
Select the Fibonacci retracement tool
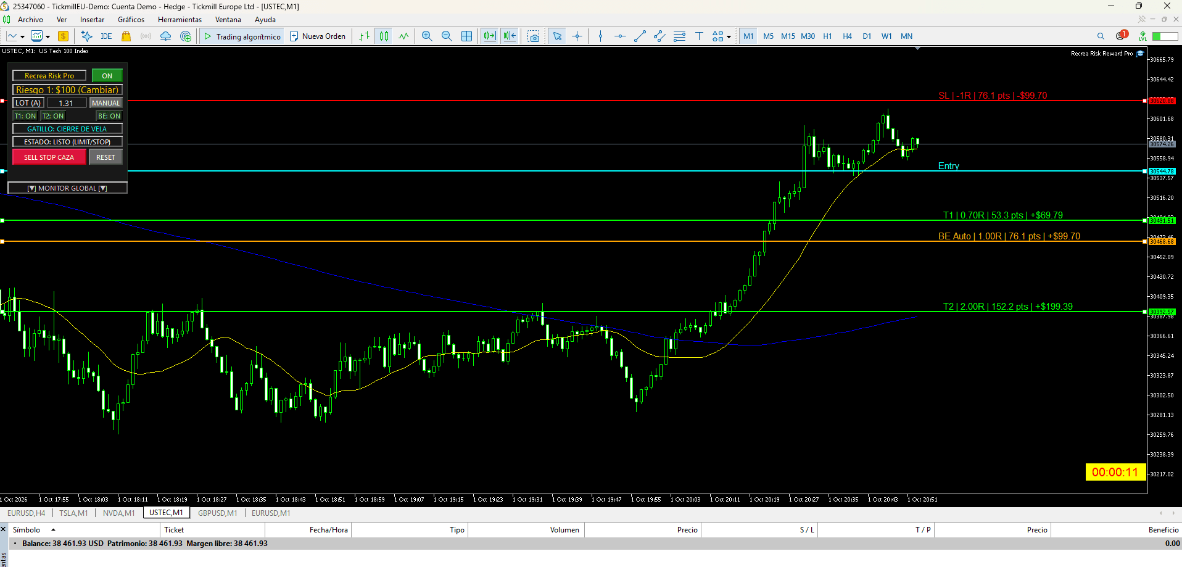tap(679, 36)
